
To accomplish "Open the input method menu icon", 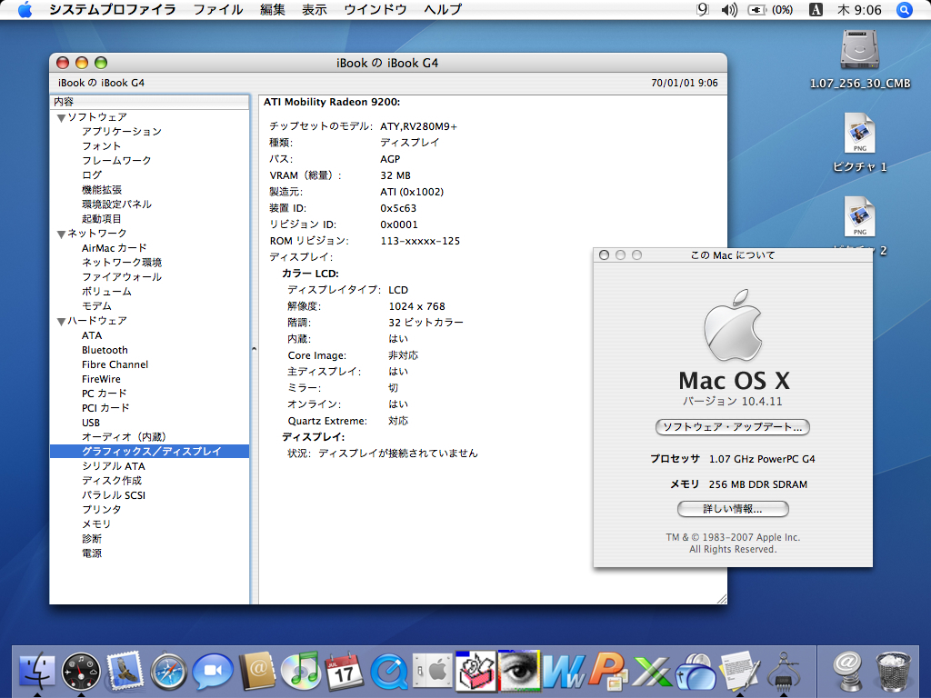I will point(816,10).
